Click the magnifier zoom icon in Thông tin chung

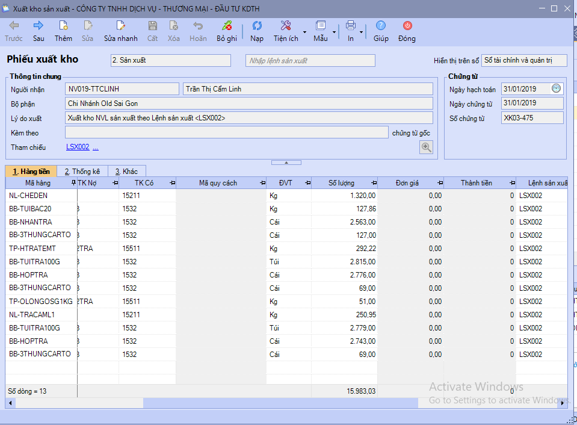(x=426, y=147)
